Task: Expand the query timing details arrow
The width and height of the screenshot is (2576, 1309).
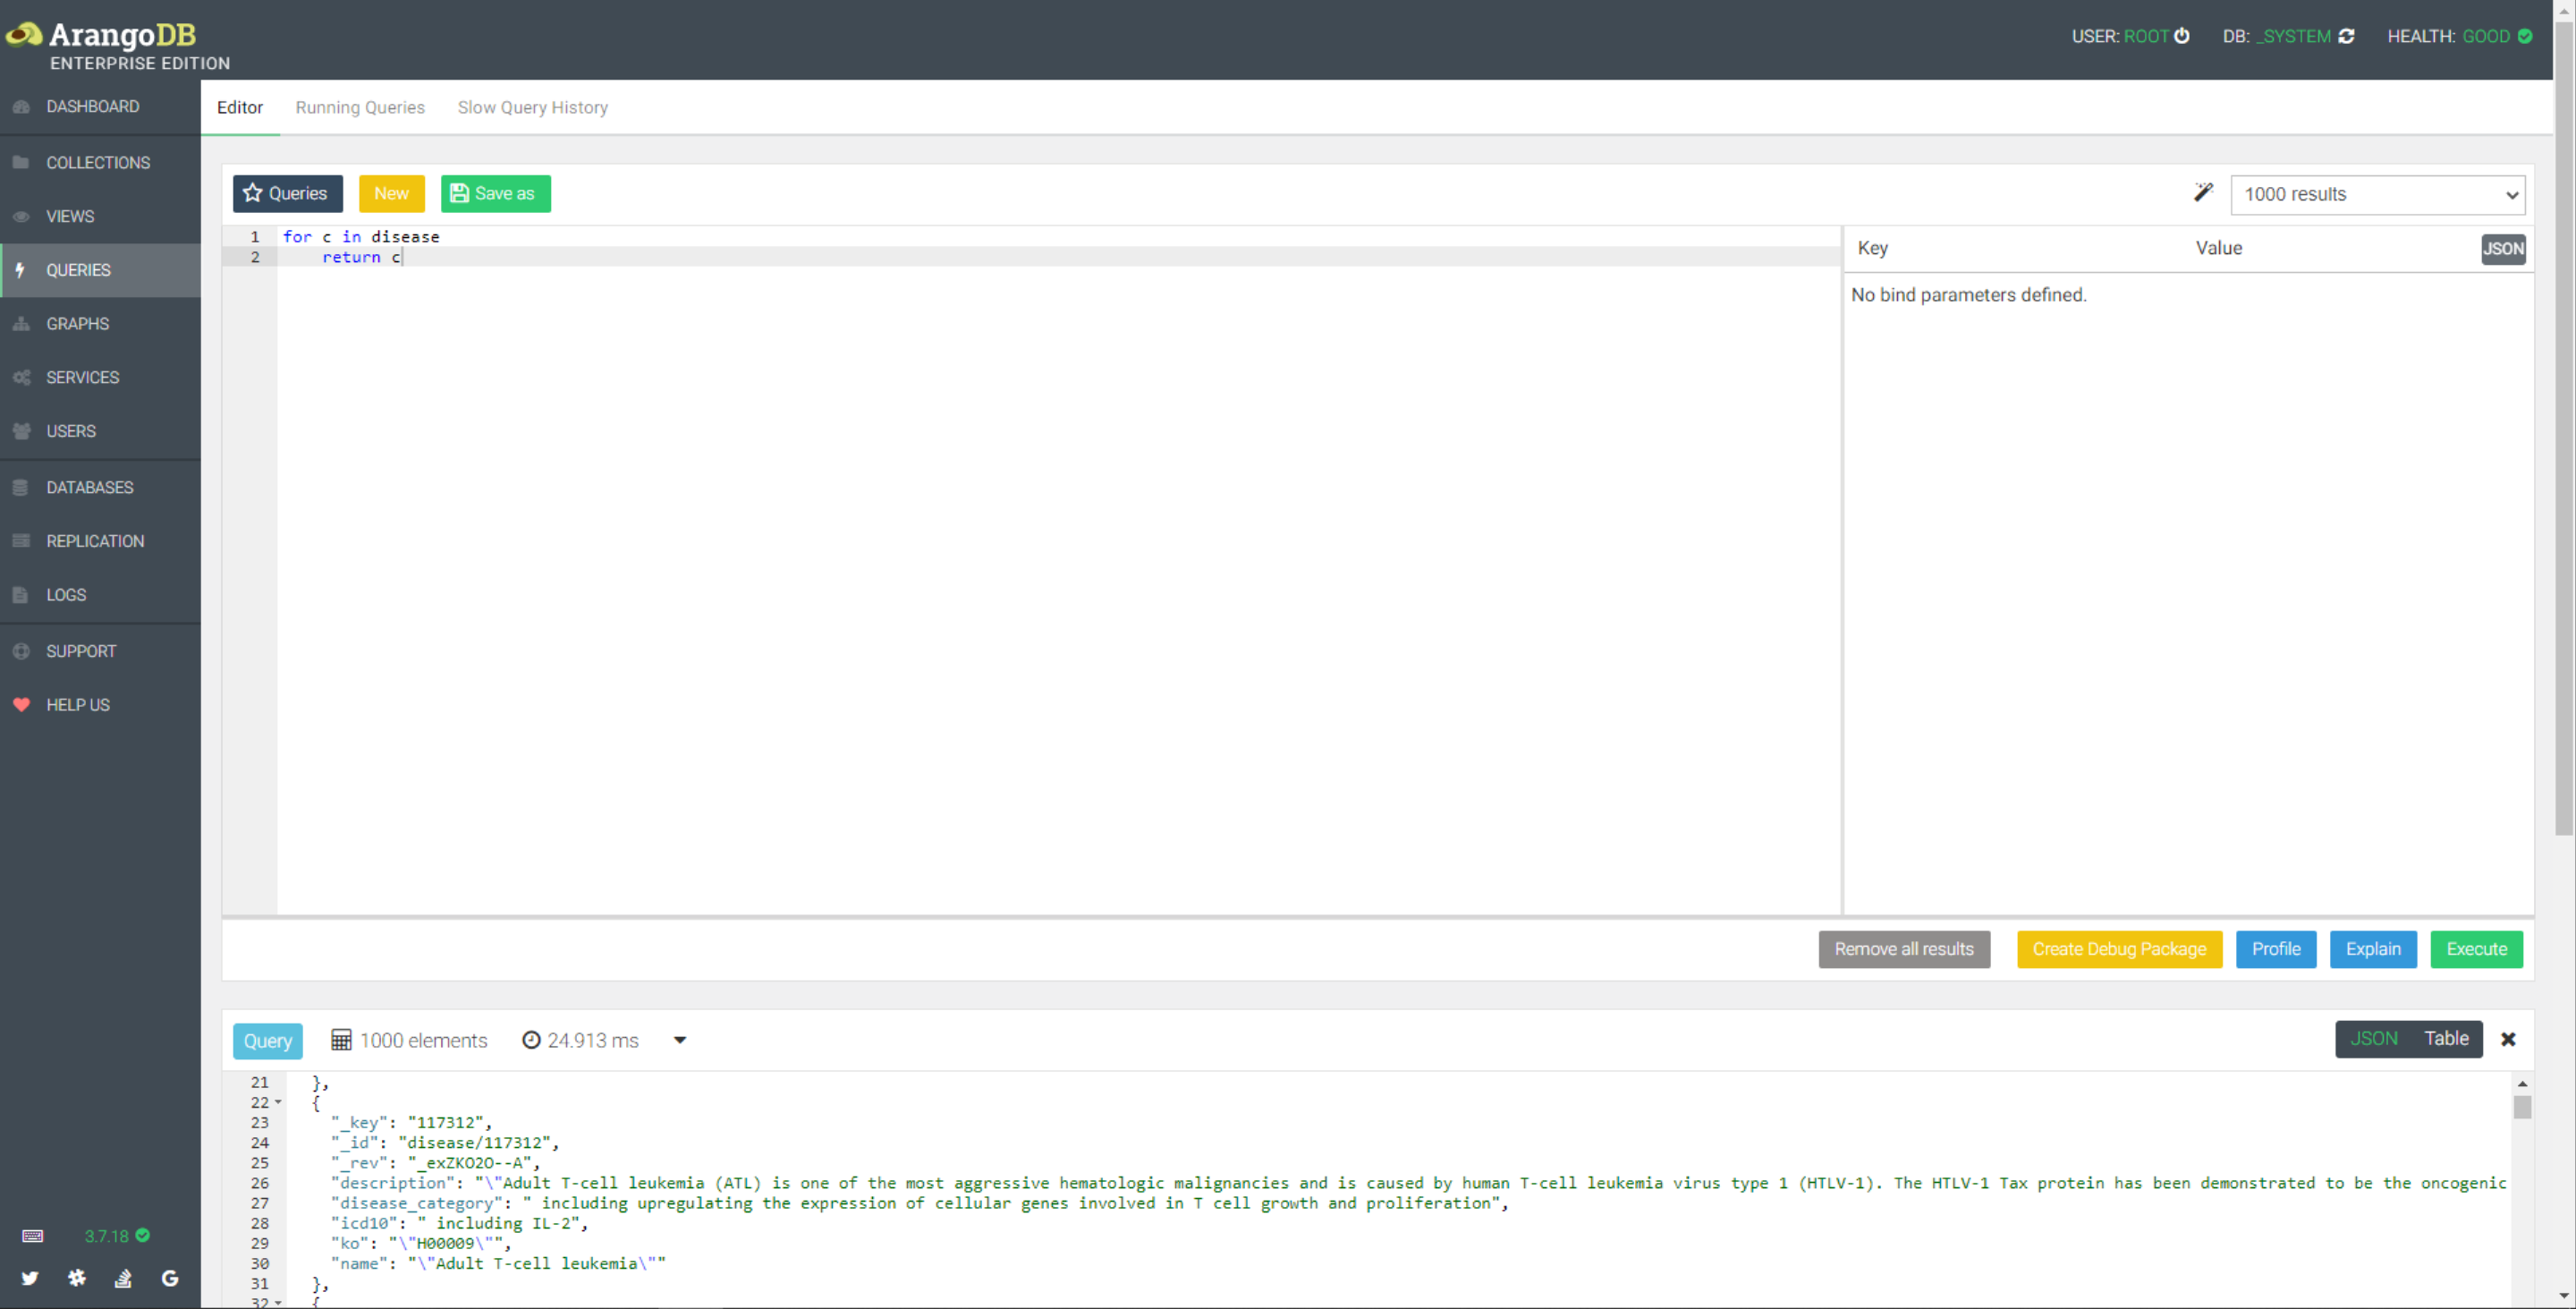Action: click(680, 1040)
